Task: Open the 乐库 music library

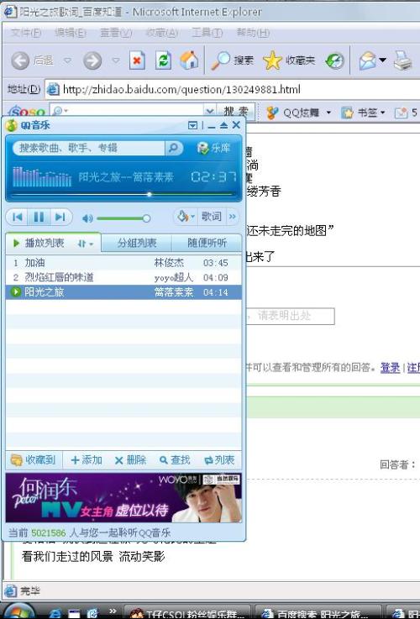Action: coord(213,148)
